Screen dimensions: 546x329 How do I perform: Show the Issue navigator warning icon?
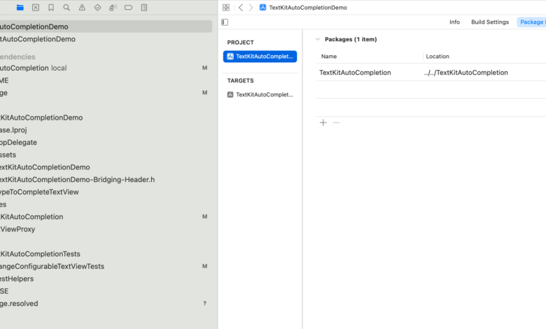pos(82,8)
